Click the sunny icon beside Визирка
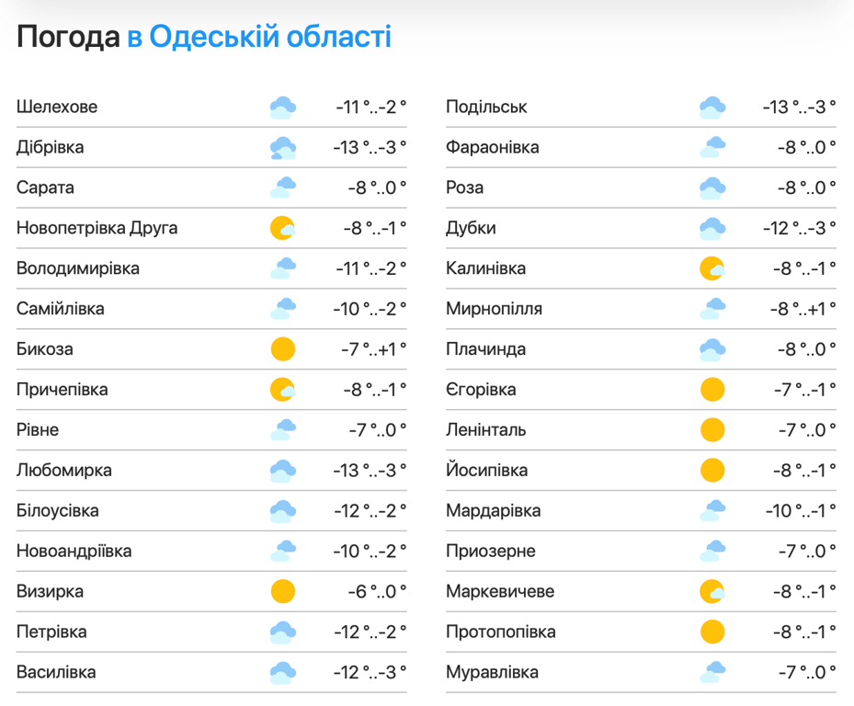The width and height of the screenshot is (854, 706). tap(283, 591)
